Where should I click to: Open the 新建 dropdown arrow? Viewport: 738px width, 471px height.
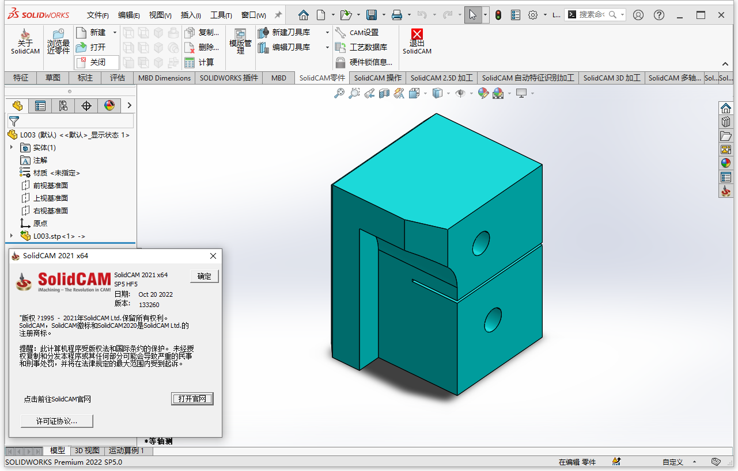click(x=115, y=33)
